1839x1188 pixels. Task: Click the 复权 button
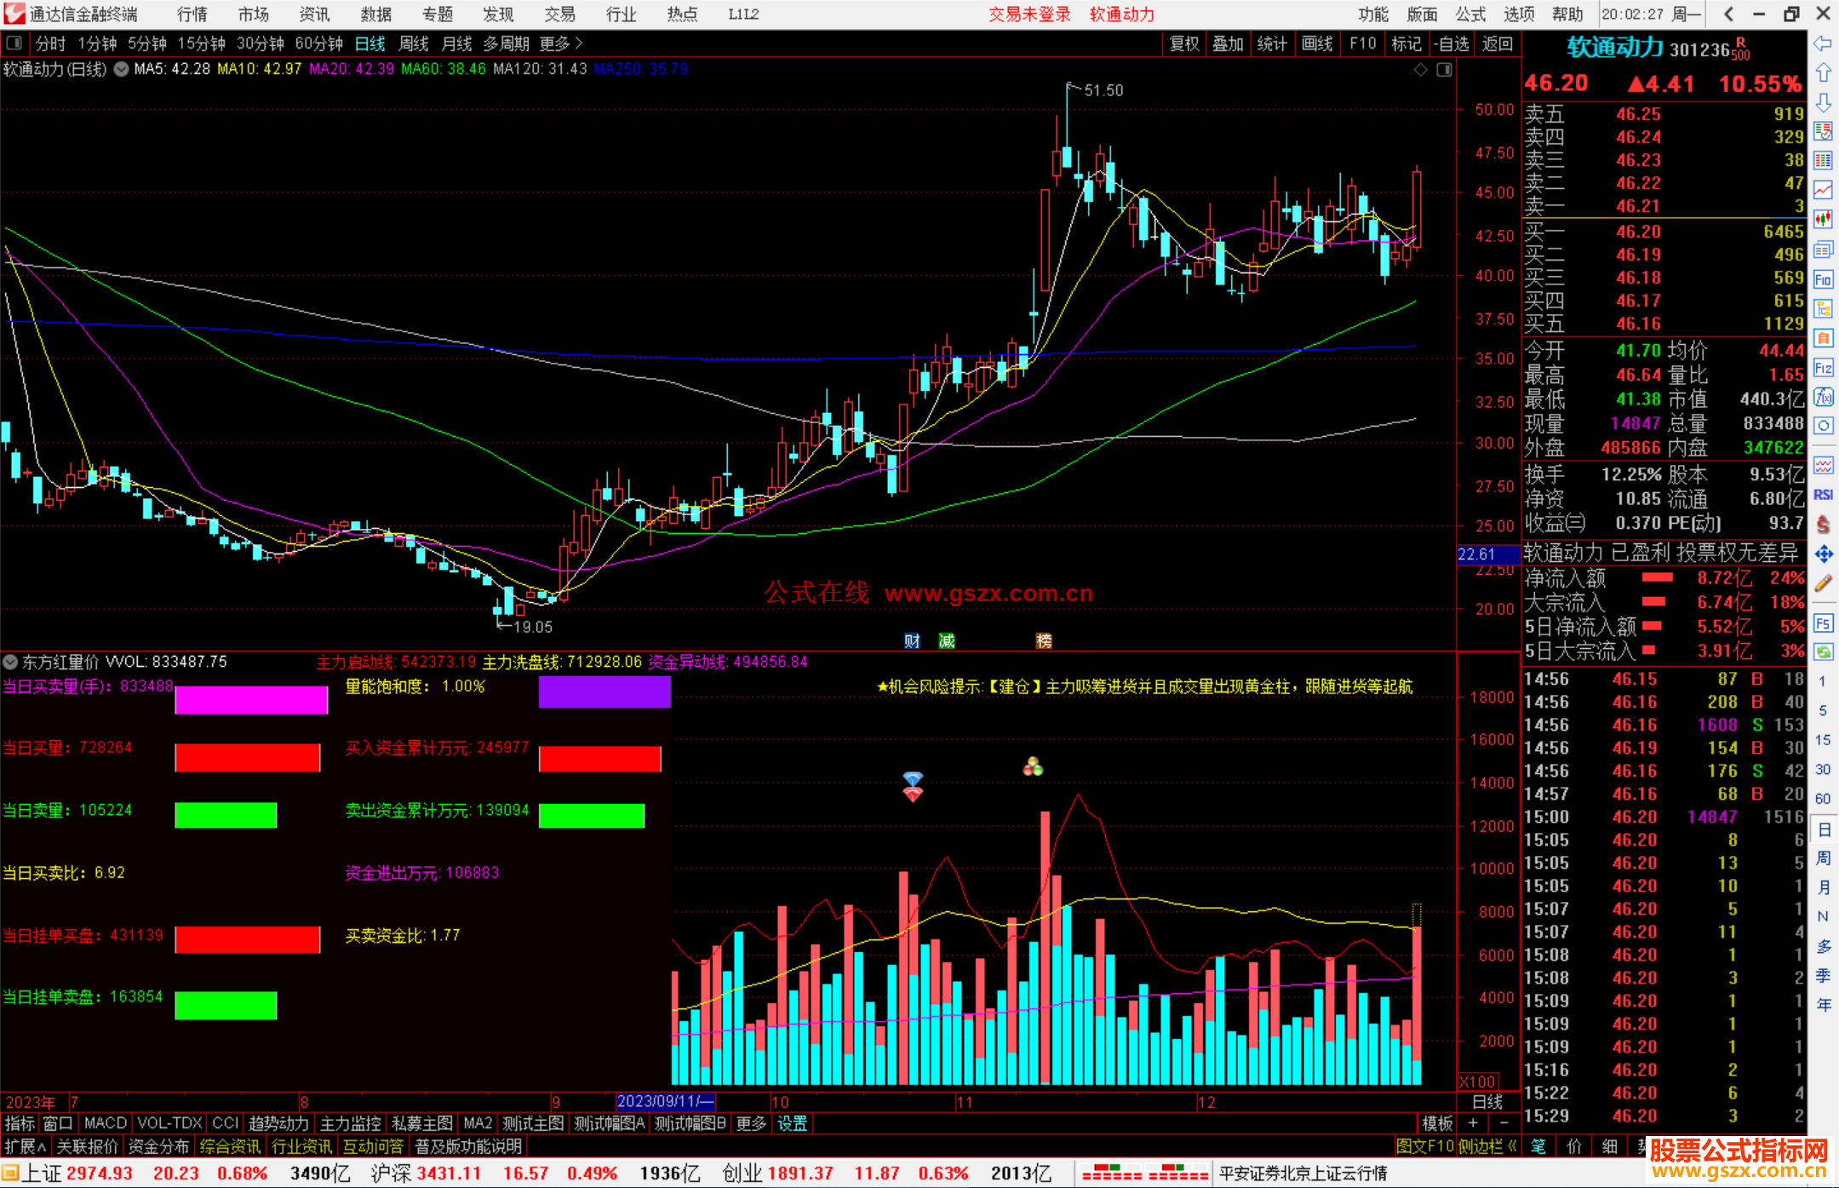pos(1184,43)
